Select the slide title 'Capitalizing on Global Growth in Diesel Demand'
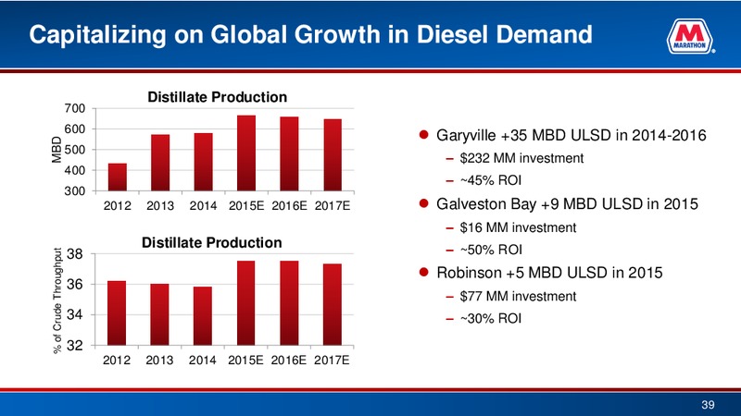The height and width of the screenshot is (416, 741). (310, 35)
